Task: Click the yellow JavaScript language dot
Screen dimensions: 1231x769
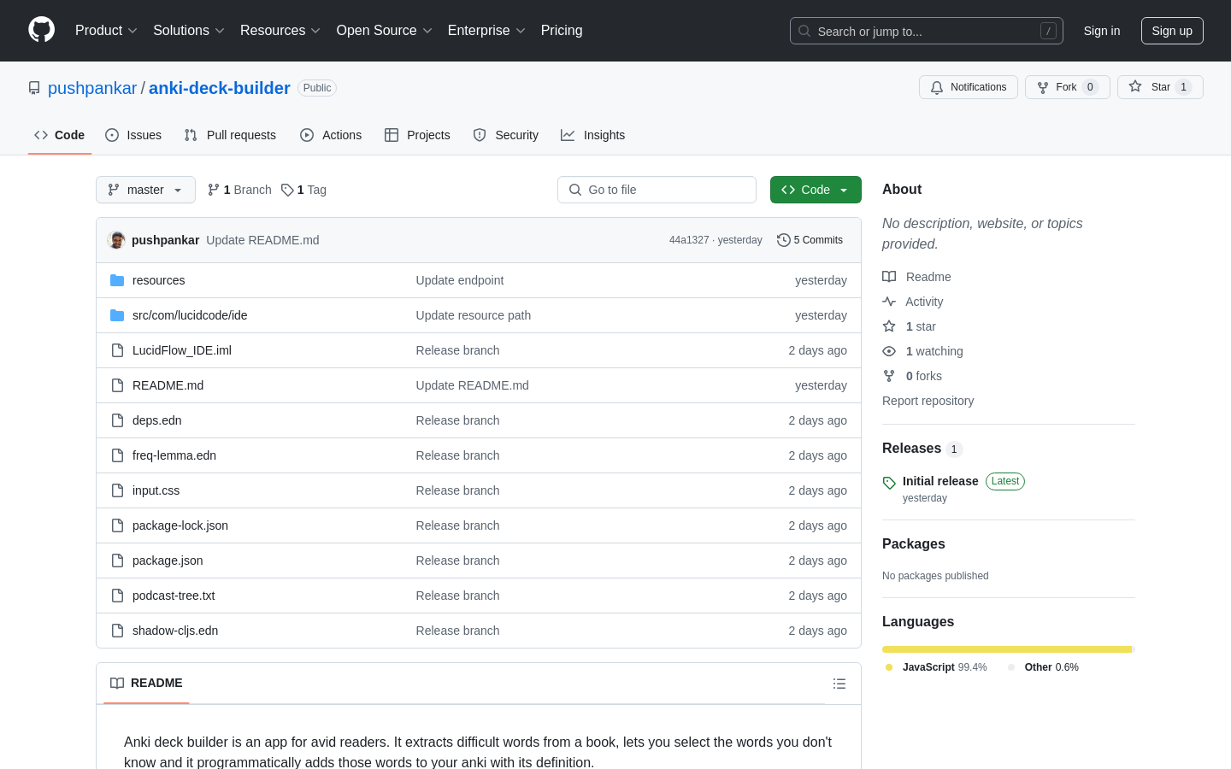Action: [889, 667]
